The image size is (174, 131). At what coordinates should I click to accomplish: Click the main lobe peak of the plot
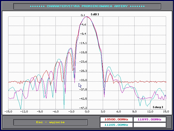[x=87, y=17]
